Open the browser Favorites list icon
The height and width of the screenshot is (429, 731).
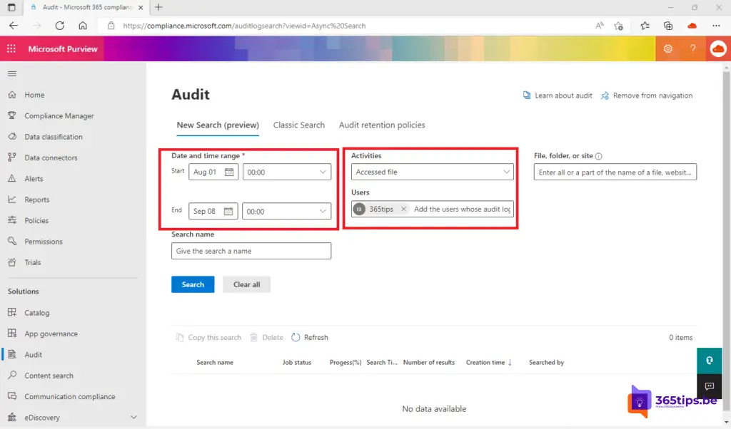[x=645, y=26]
